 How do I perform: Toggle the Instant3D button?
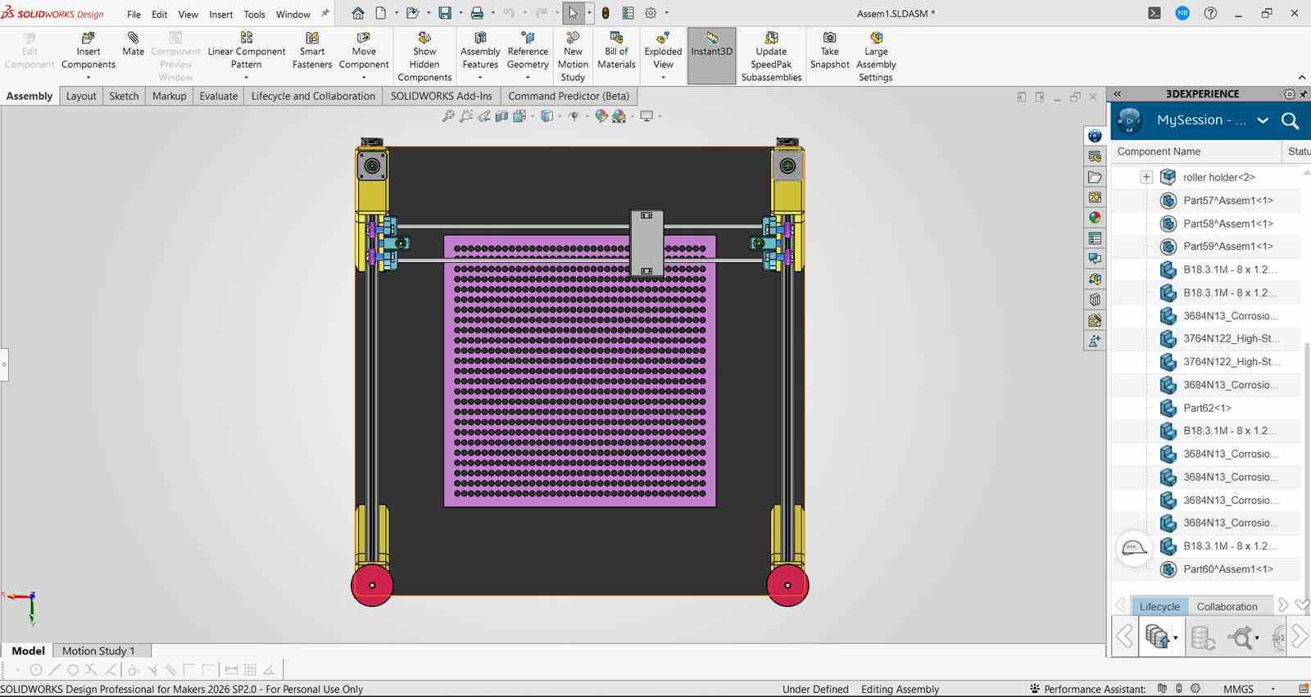click(711, 56)
